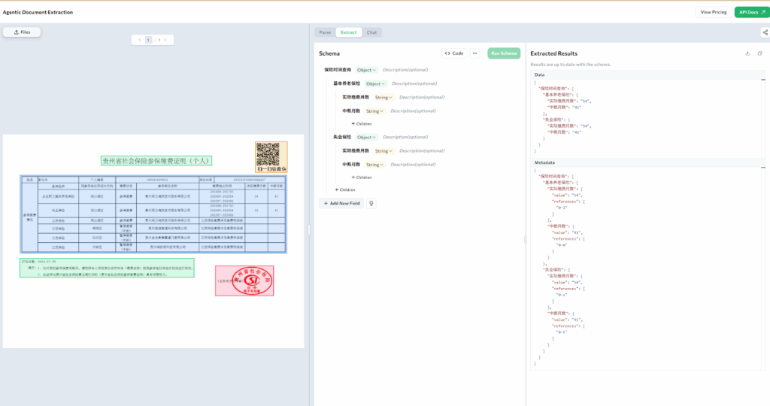Copy extracted results with the copy icon

tap(759, 53)
